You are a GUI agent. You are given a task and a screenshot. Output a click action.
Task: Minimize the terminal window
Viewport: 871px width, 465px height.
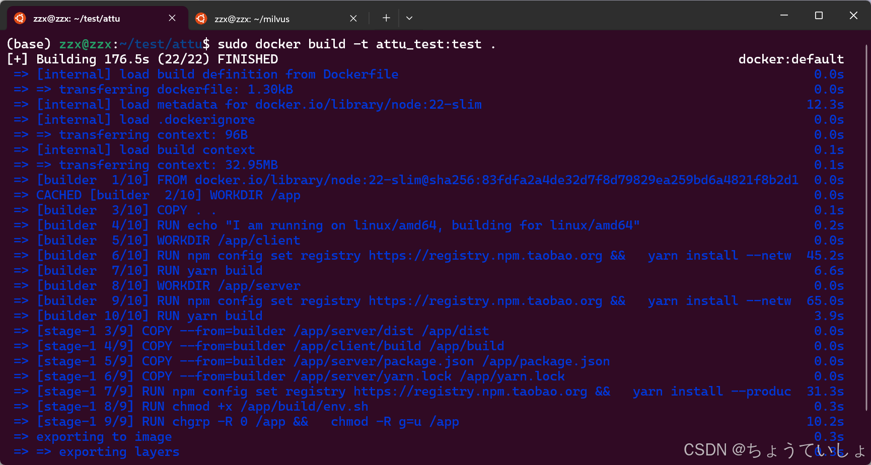(x=784, y=16)
